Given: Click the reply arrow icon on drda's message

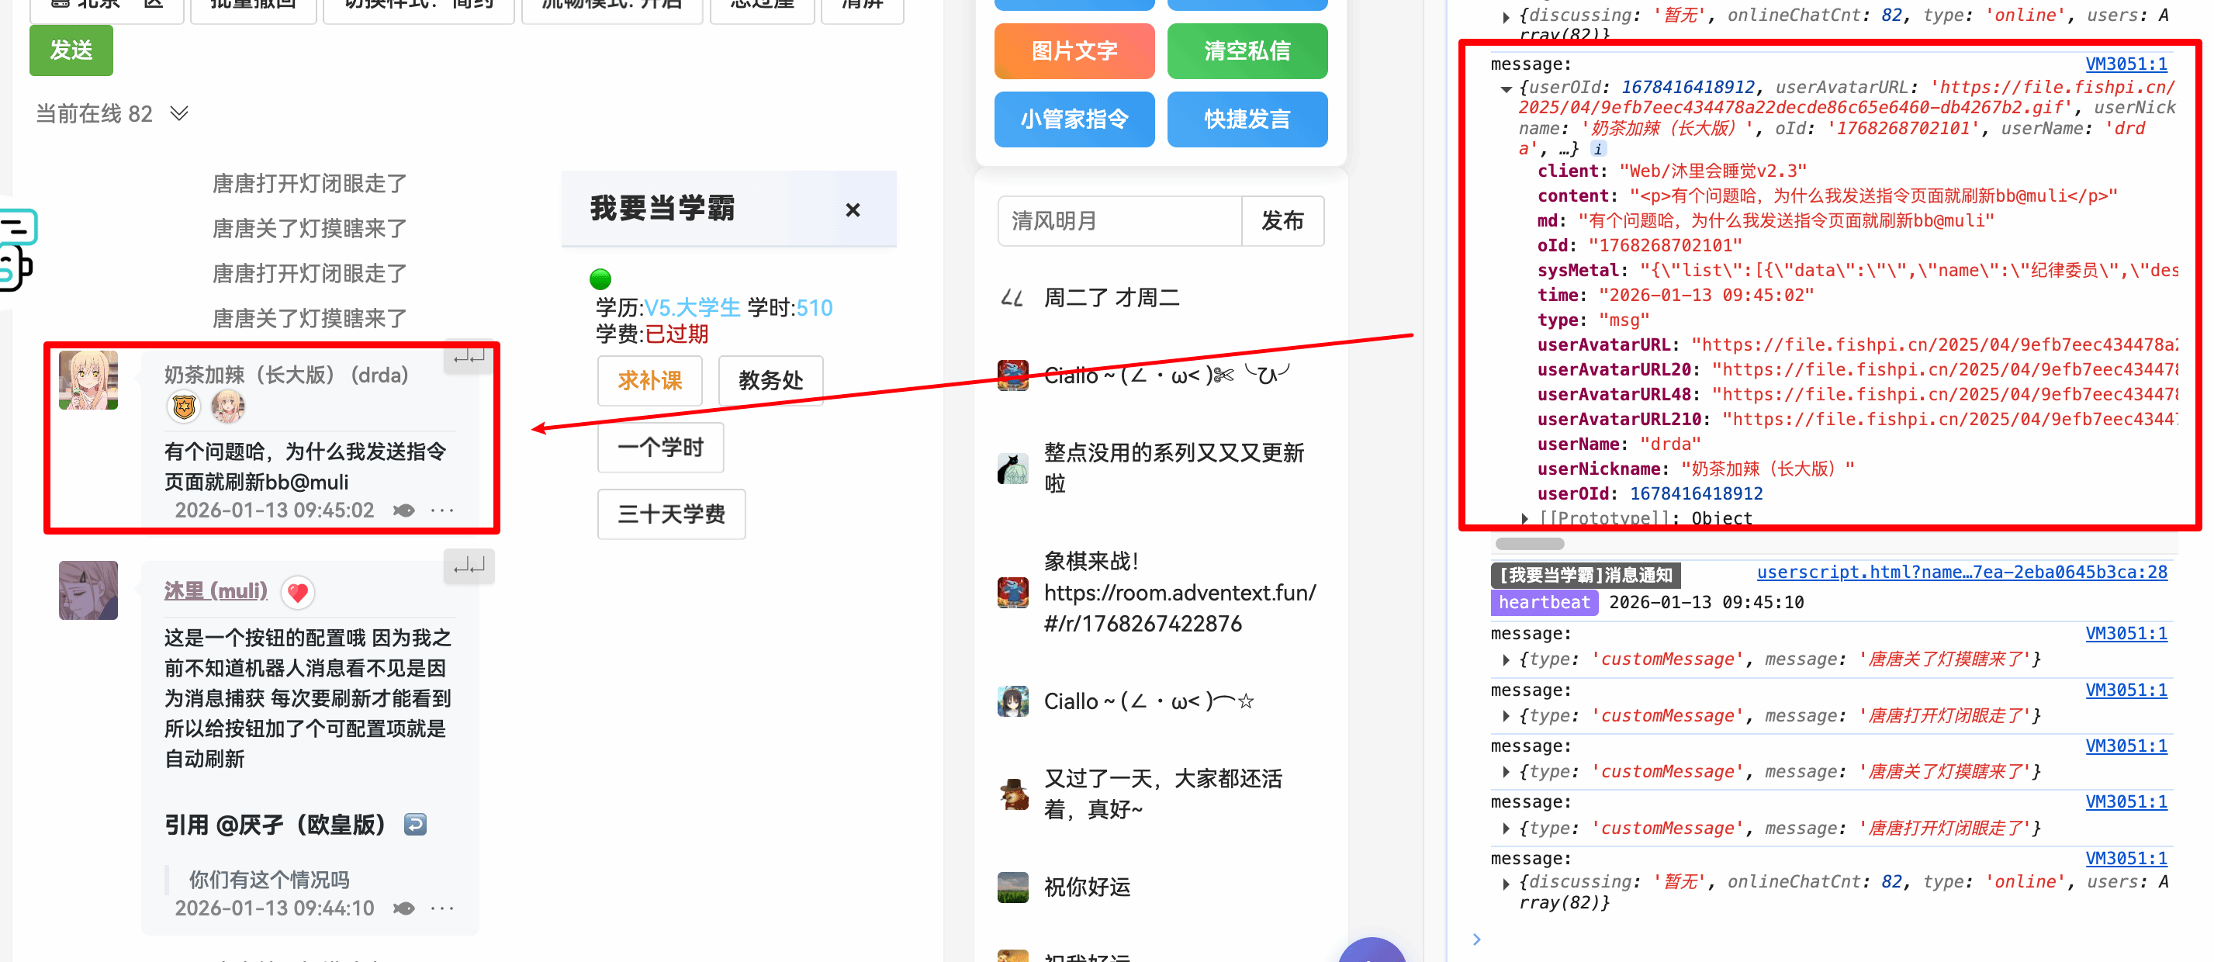Looking at the screenshot, I should pyautogui.click(x=469, y=356).
